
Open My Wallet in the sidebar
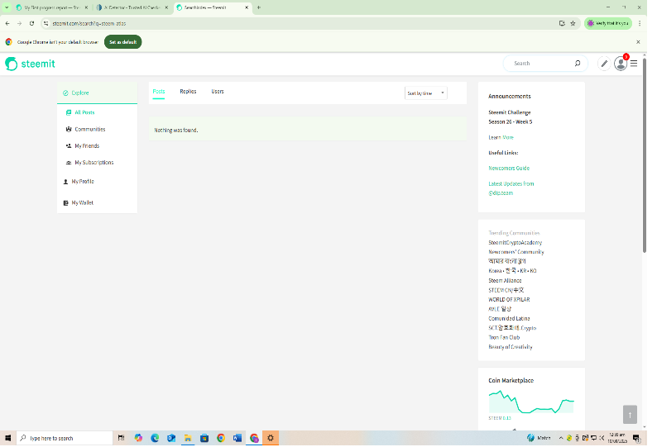(x=82, y=202)
